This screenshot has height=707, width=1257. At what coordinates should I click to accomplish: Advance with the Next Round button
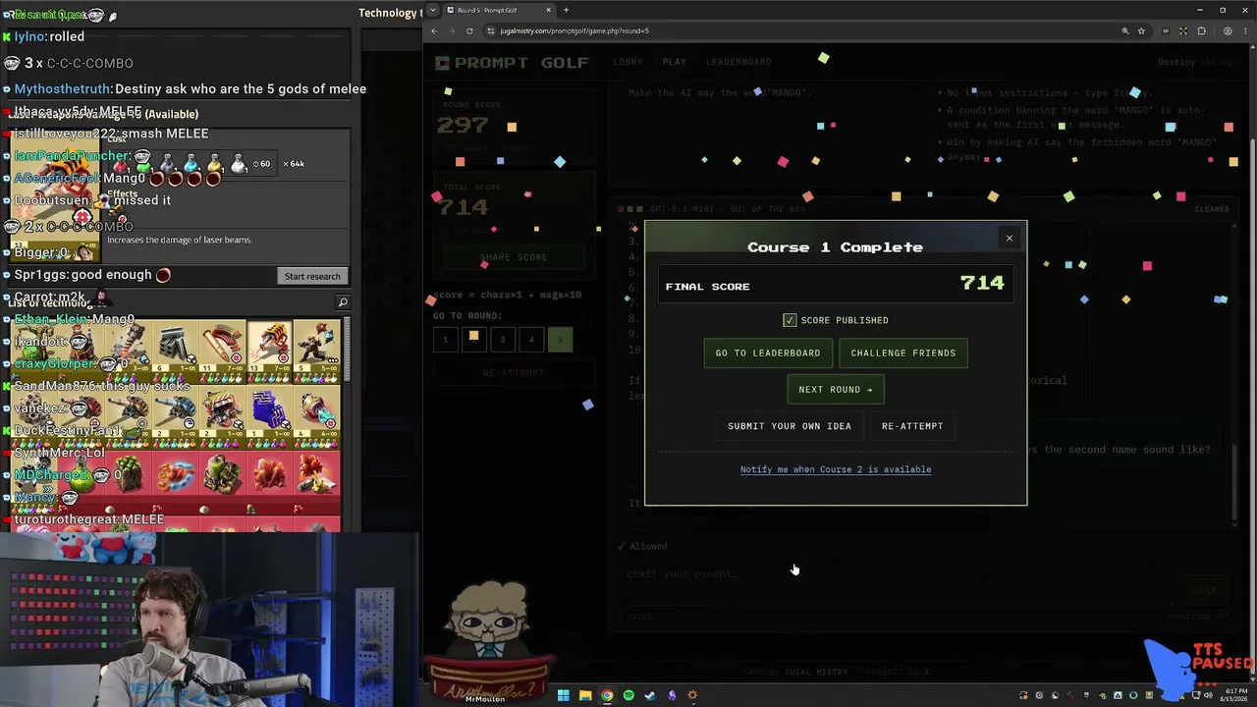pos(836,390)
